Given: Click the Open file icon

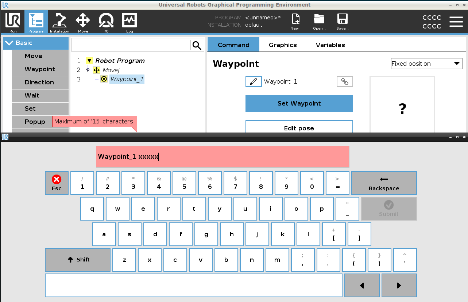Looking at the screenshot, I should point(319,20).
